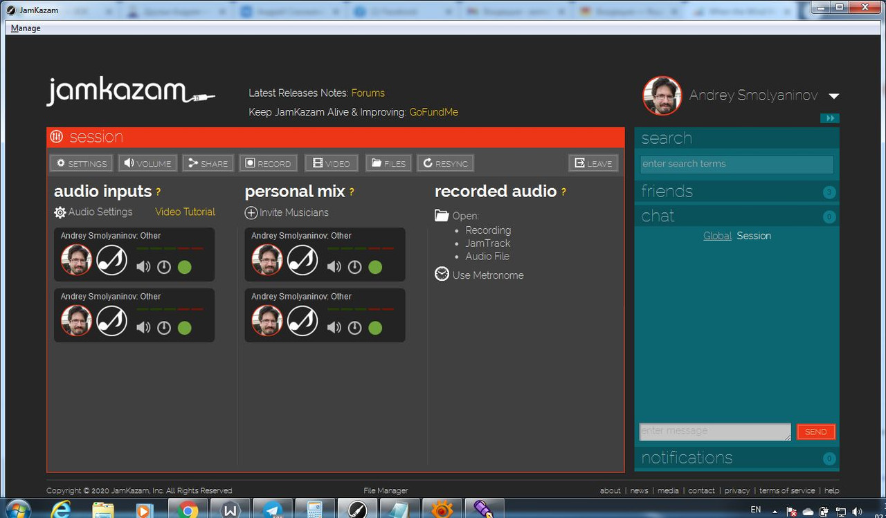Open the Windows Start button

[17, 510]
